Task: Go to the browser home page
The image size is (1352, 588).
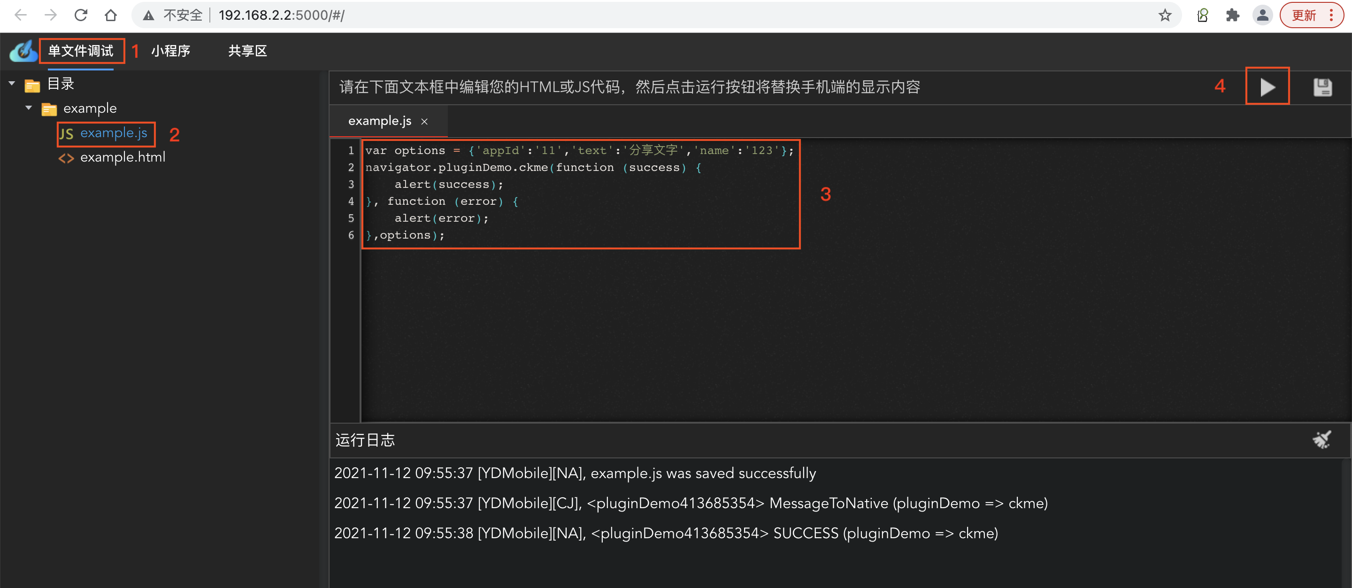Action: [x=110, y=15]
